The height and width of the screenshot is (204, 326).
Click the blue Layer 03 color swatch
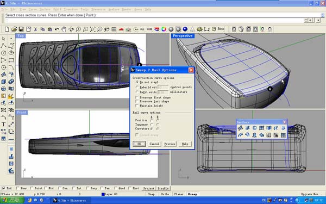pyautogui.click(x=103, y=194)
